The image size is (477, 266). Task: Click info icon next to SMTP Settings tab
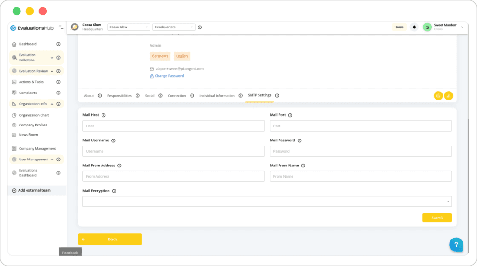(277, 96)
